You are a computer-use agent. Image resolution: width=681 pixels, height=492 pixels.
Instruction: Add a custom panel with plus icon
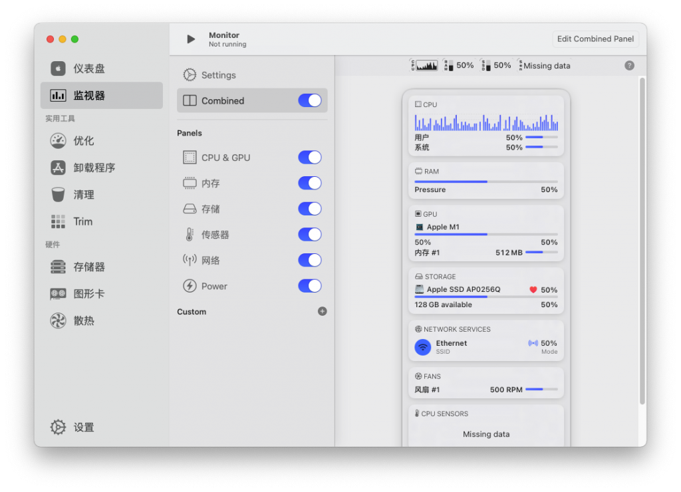click(322, 311)
